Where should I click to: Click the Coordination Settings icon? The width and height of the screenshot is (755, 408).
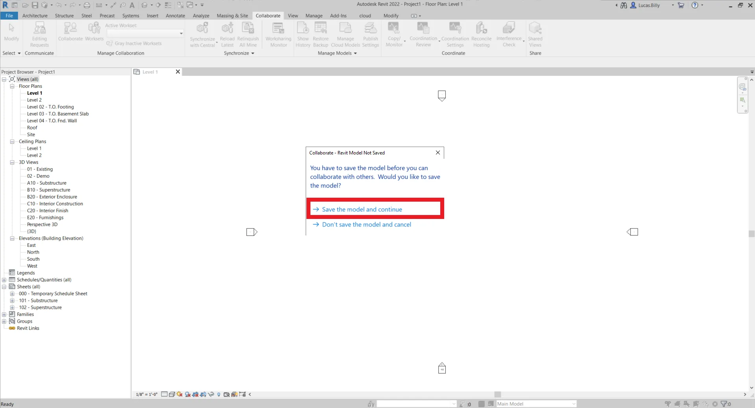pos(455,28)
